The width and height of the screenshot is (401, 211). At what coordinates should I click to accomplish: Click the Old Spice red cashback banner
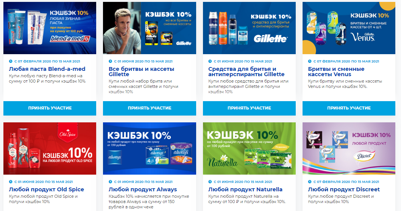tap(50, 148)
